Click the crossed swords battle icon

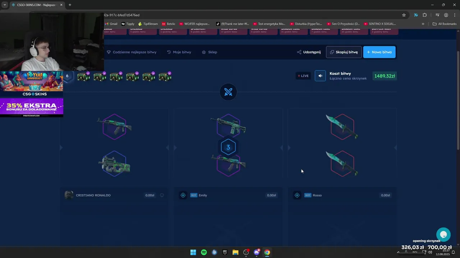pos(228,92)
